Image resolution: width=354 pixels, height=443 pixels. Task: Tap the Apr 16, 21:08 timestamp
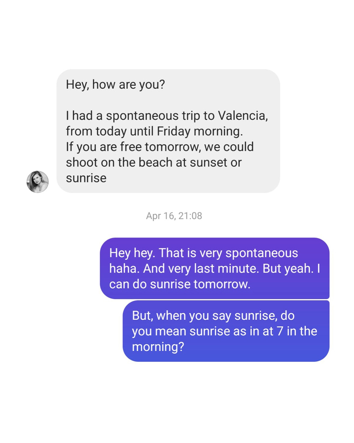174,216
